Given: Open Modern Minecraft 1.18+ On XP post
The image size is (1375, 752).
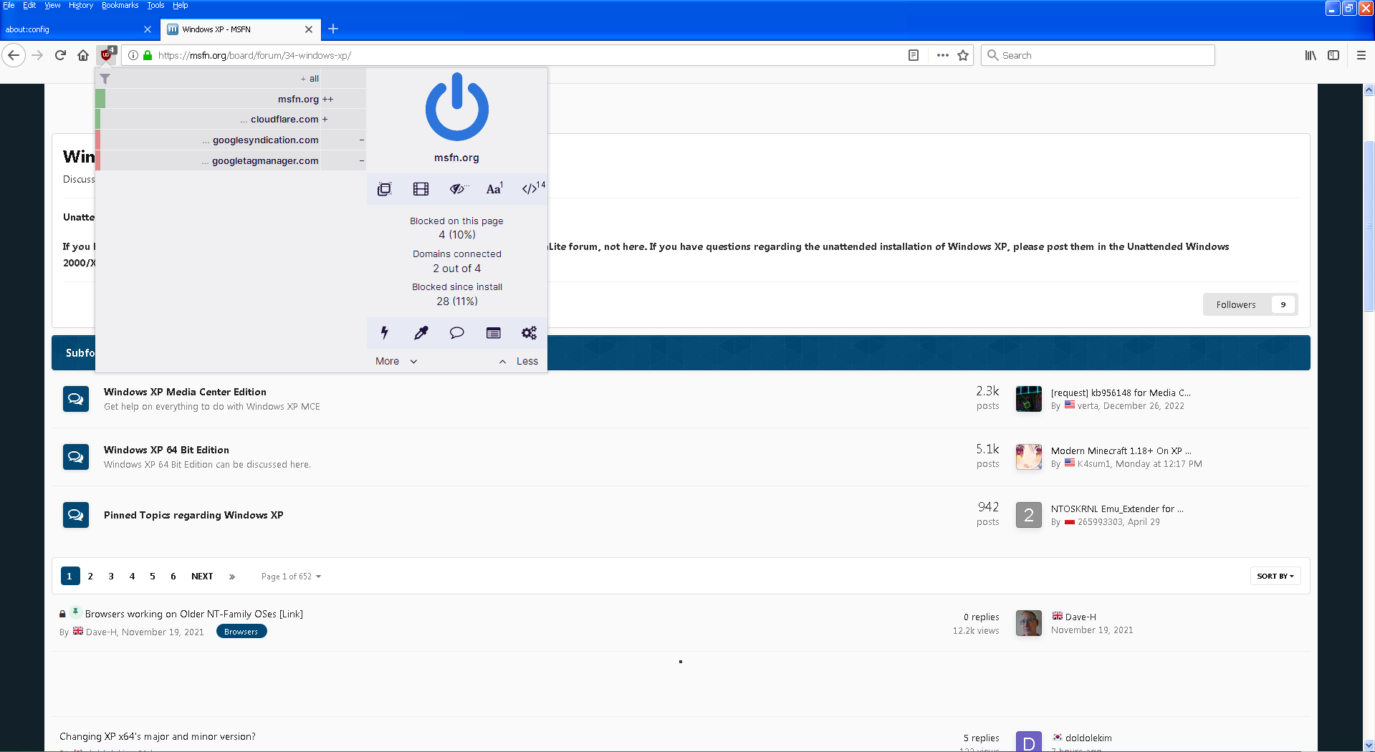Looking at the screenshot, I should (x=1121, y=450).
